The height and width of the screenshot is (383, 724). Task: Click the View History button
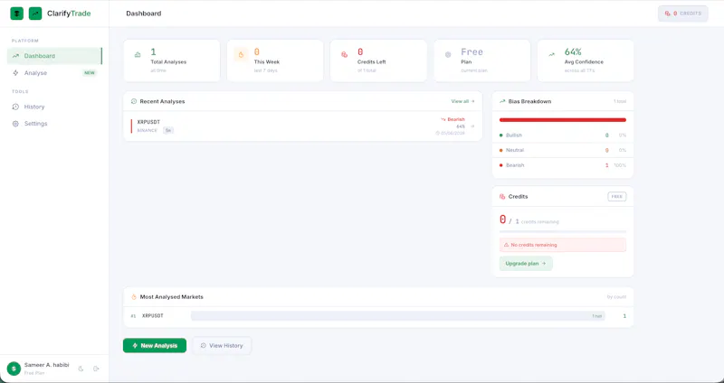pyautogui.click(x=222, y=346)
